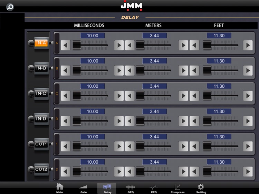Decrease IN-D milliseconds with left arrow
259x194 pixels.
(66, 121)
